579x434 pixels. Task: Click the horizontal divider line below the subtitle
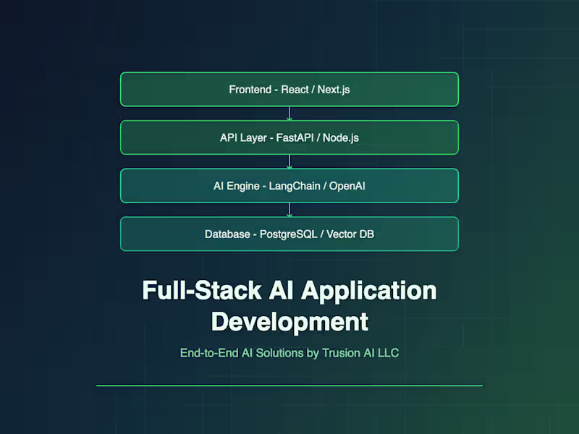289,383
